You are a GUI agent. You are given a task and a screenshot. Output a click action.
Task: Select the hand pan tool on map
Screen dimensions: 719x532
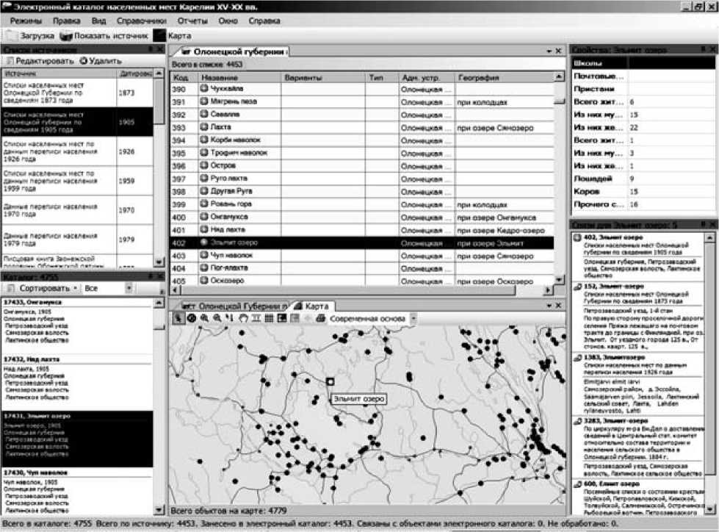(x=243, y=318)
